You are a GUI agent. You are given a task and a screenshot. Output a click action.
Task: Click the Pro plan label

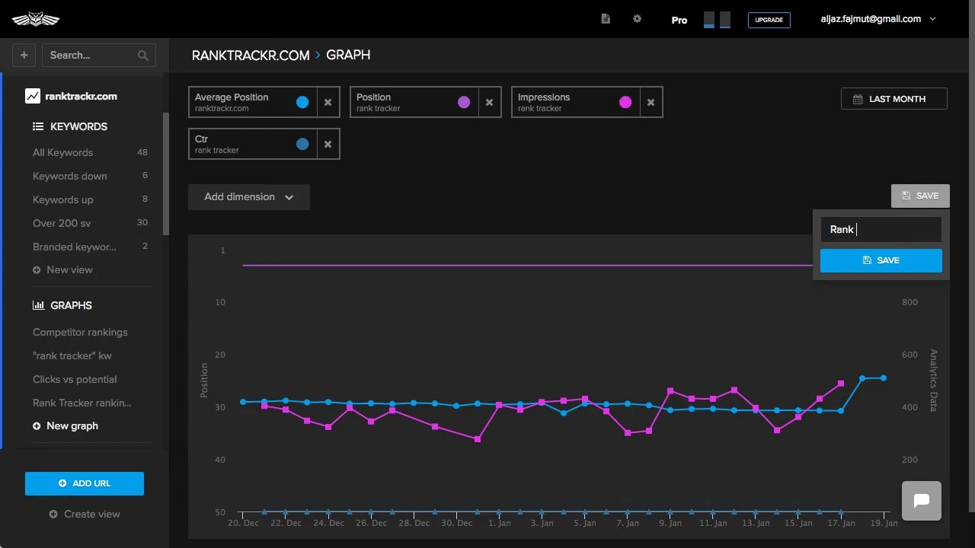(679, 20)
